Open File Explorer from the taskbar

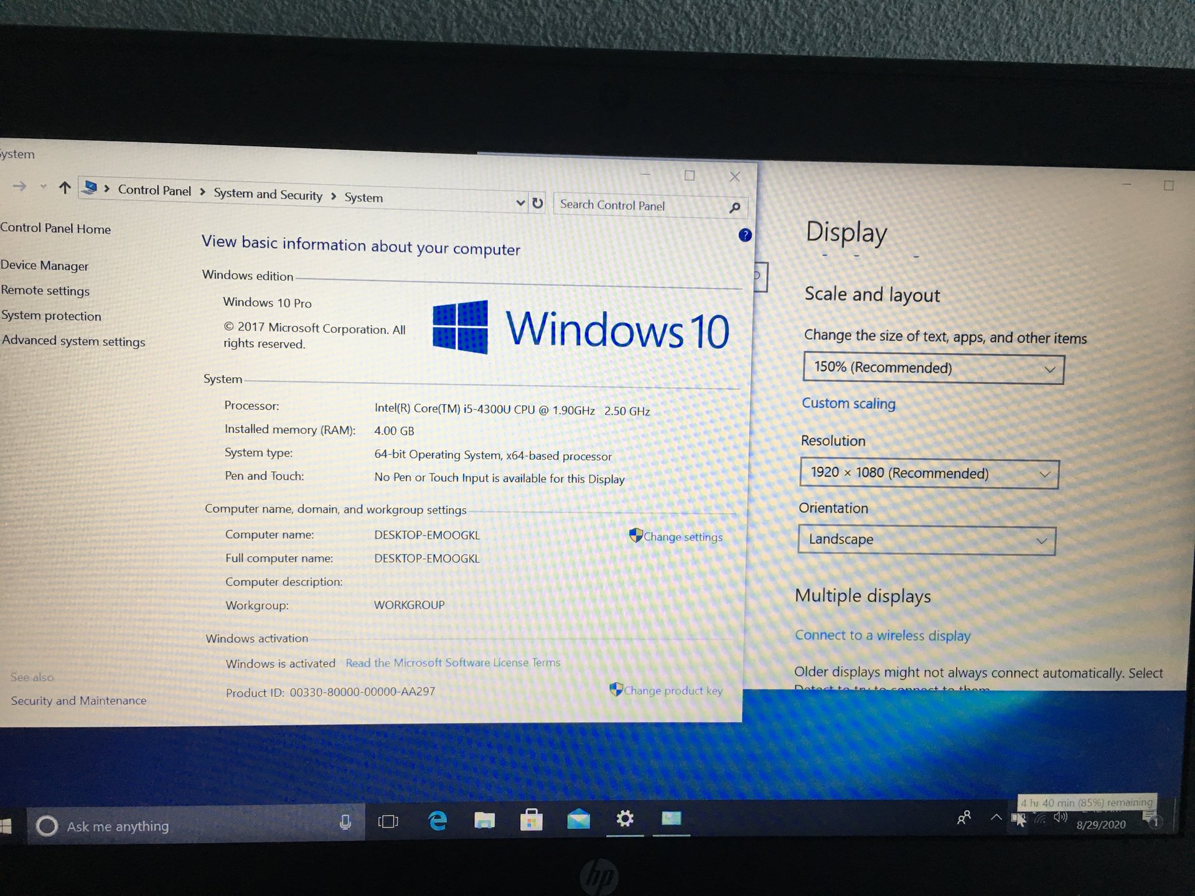point(484,821)
